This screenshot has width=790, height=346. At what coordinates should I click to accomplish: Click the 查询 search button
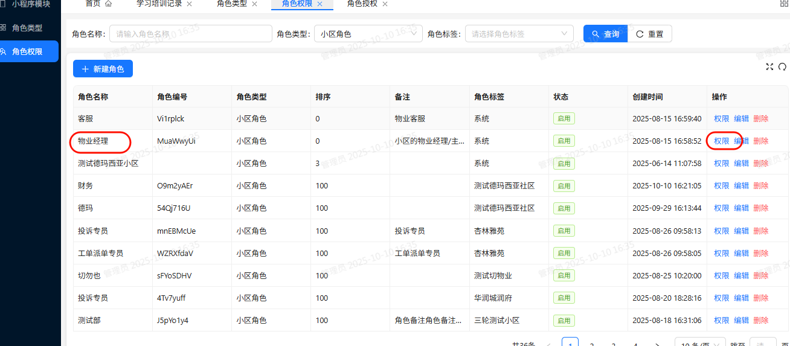(605, 34)
